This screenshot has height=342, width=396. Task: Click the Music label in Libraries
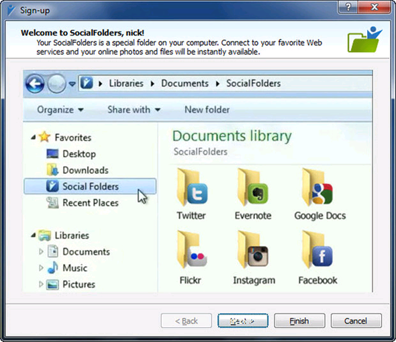[x=75, y=268]
